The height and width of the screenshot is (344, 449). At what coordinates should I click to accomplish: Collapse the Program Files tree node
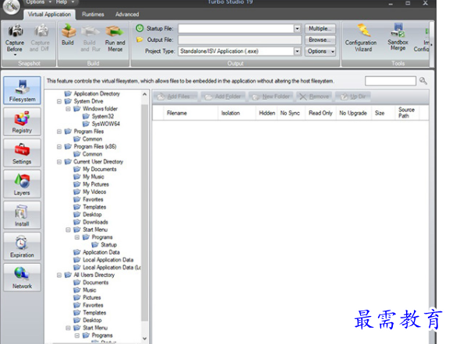pos(59,132)
